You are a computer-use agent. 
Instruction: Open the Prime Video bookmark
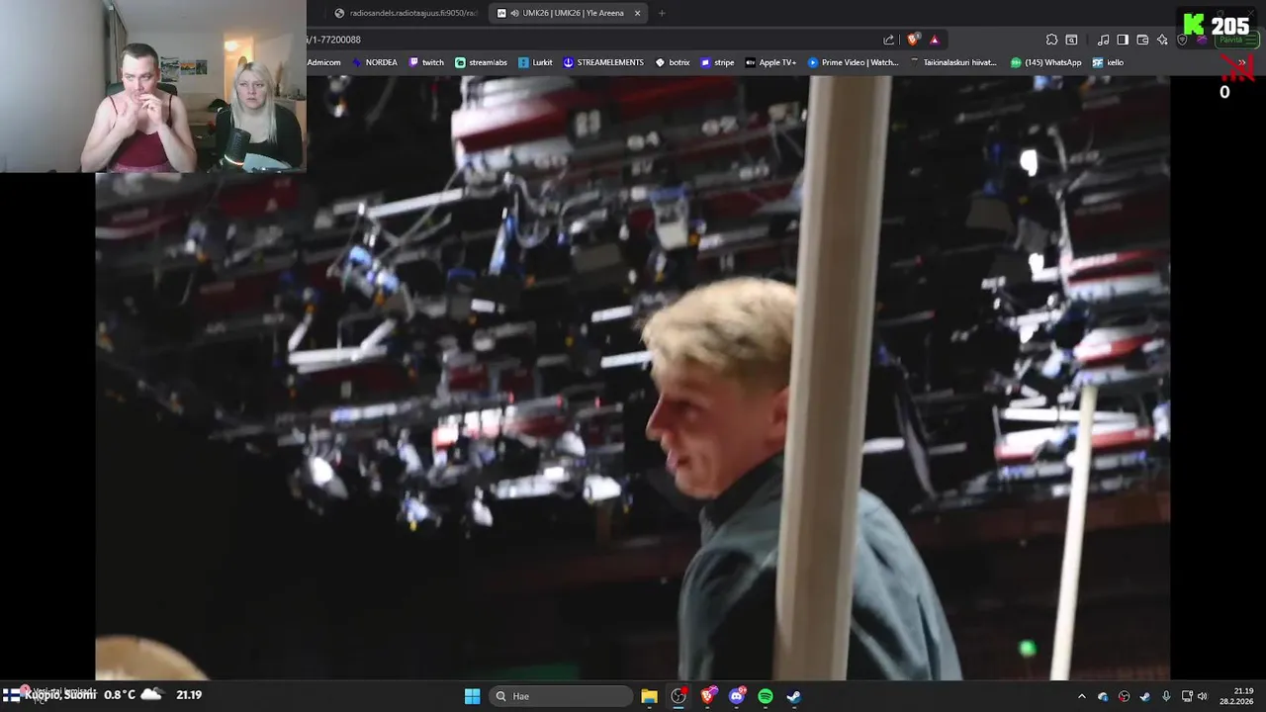click(854, 62)
